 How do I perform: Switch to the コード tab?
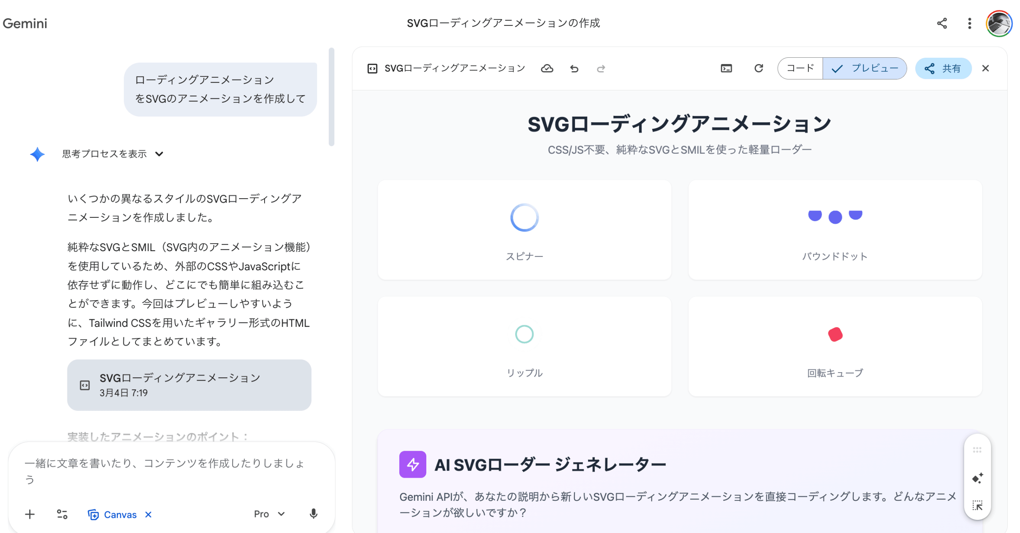pyautogui.click(x=800, y=68)
